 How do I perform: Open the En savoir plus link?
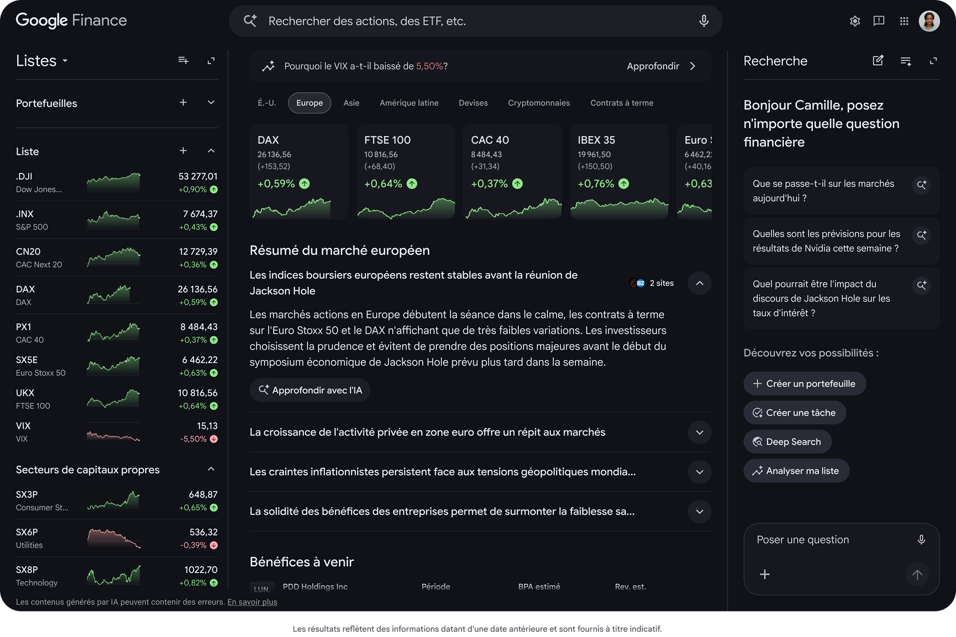click(252, 602)
